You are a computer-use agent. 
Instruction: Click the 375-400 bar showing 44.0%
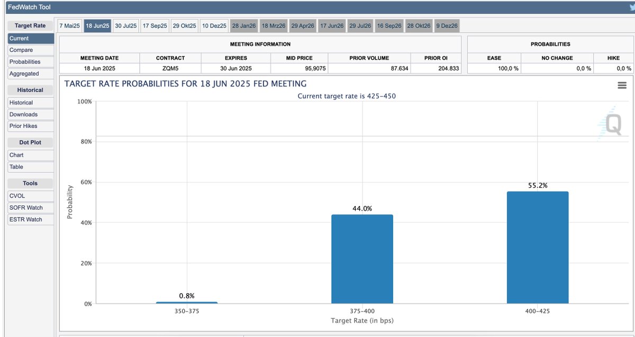coord(362,259)
